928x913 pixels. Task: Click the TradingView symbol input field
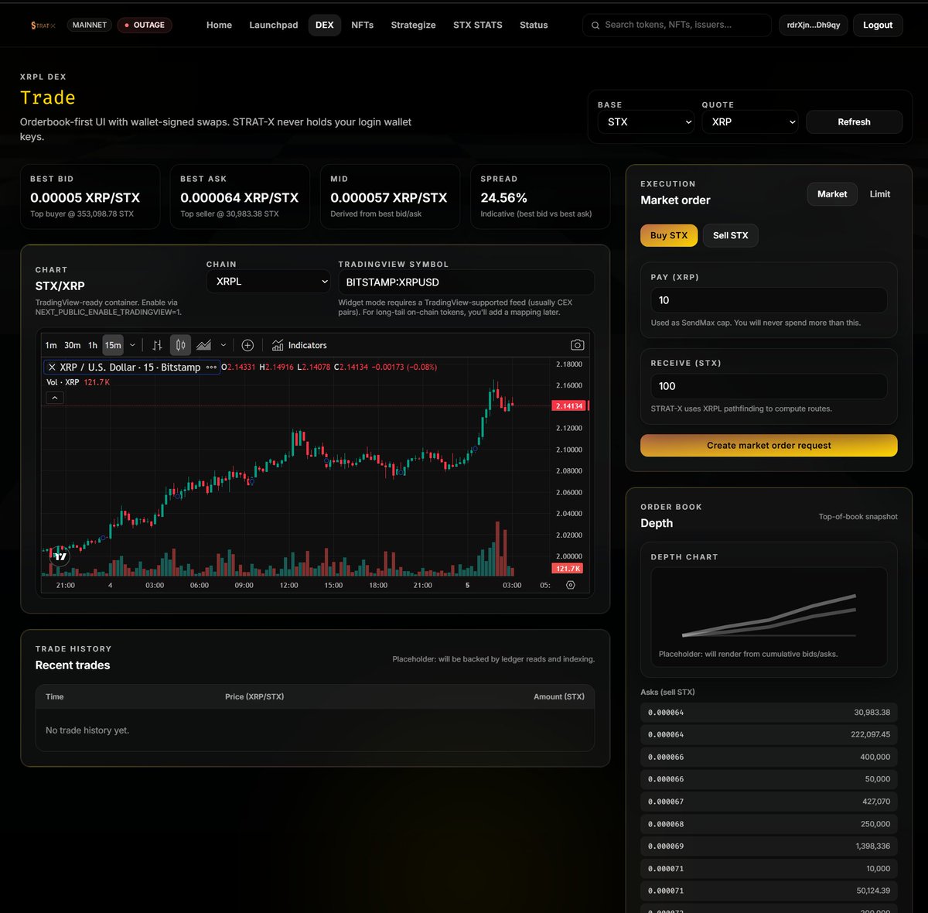point(466,282)
